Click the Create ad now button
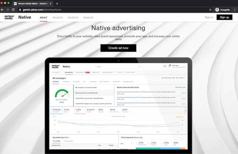Image resolution: width=238 pixels, height=154 pixels. (x=118, y=48)
